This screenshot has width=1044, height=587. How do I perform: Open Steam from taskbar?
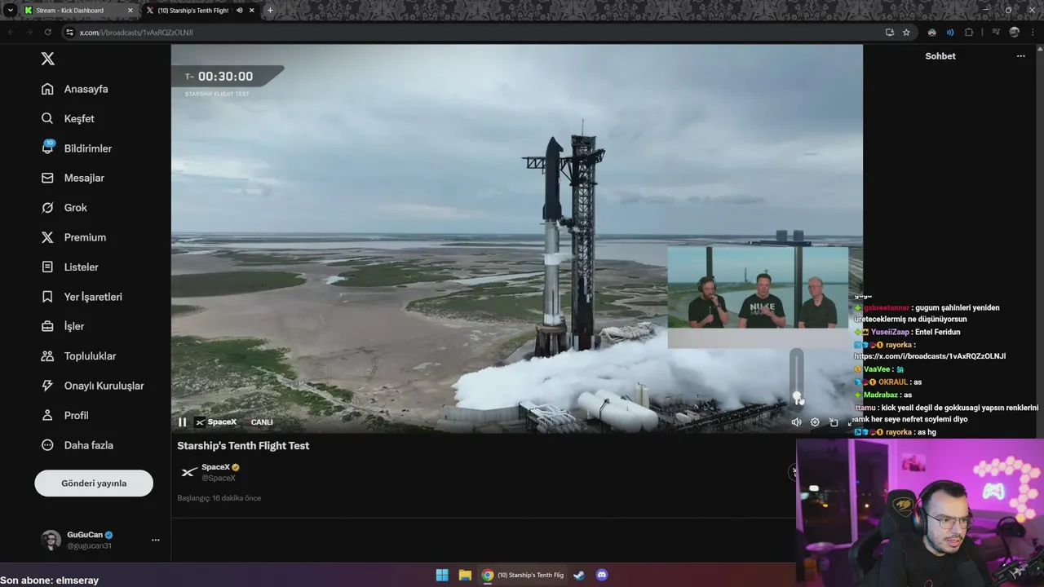(x=578, y=575)
